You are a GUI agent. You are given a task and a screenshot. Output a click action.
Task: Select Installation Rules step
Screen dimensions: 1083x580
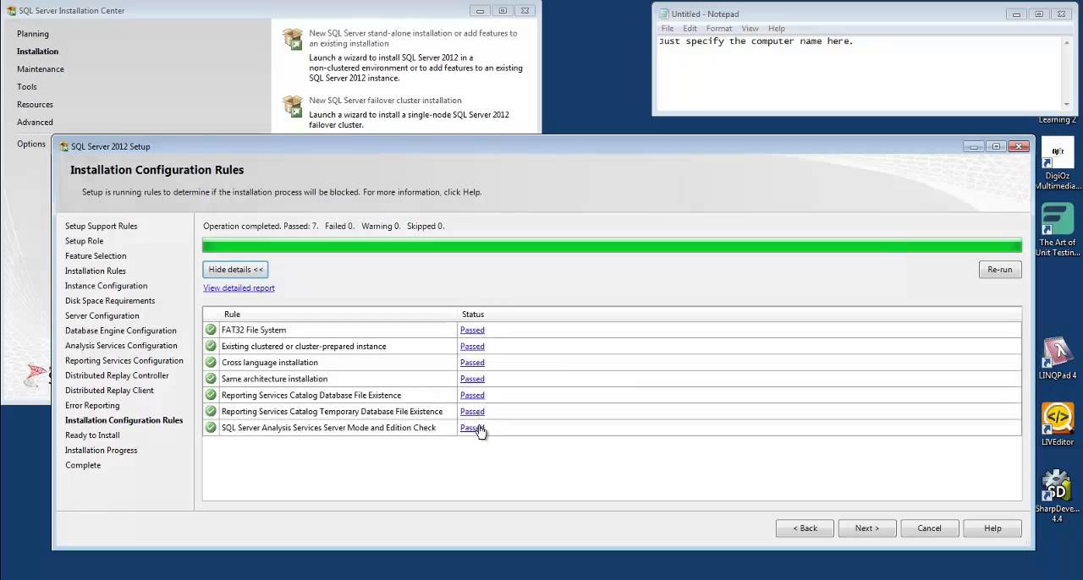(x=95, y=271)
